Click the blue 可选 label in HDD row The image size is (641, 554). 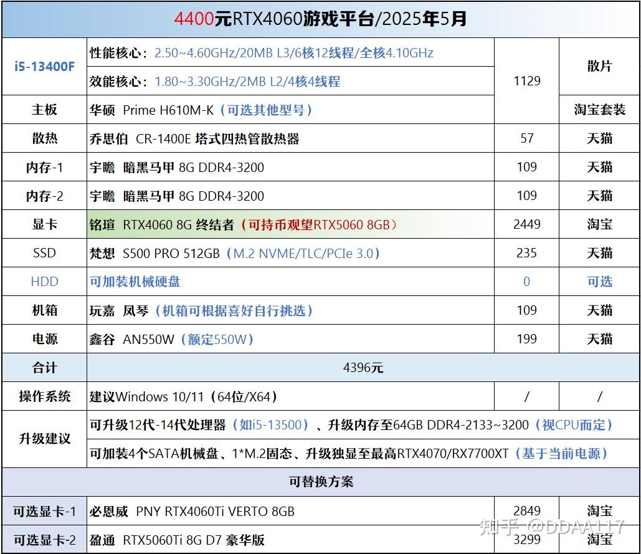click(600, 282)
